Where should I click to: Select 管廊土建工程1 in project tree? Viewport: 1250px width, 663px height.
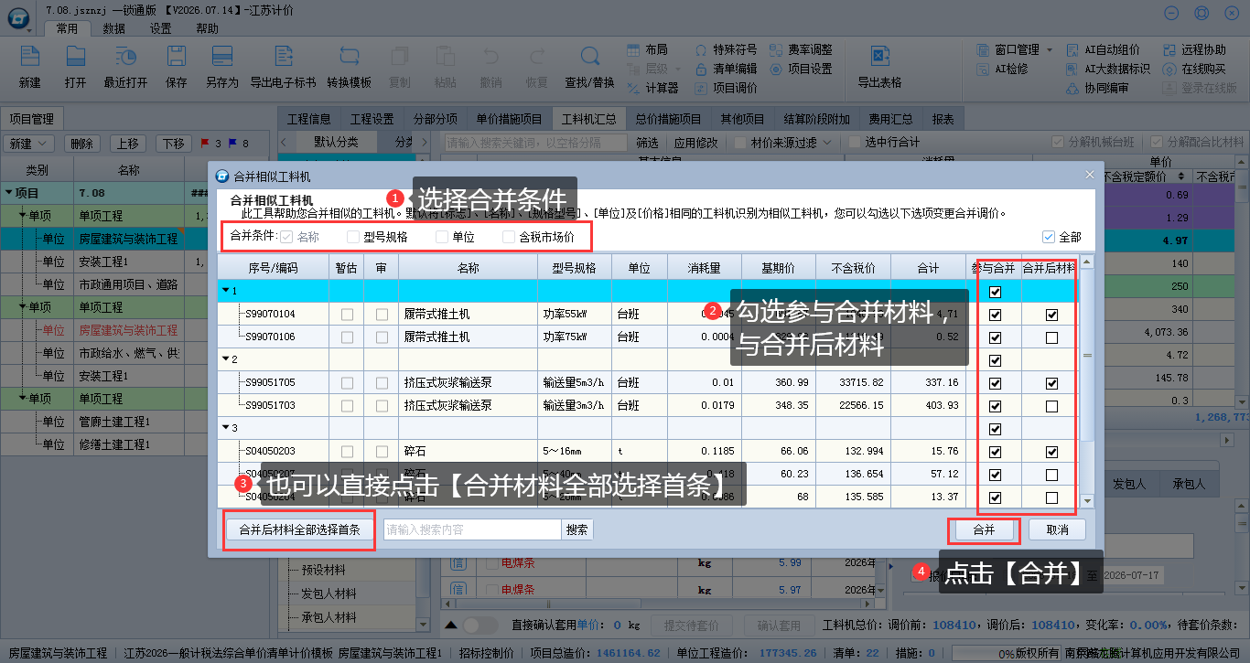click(114, 422)
